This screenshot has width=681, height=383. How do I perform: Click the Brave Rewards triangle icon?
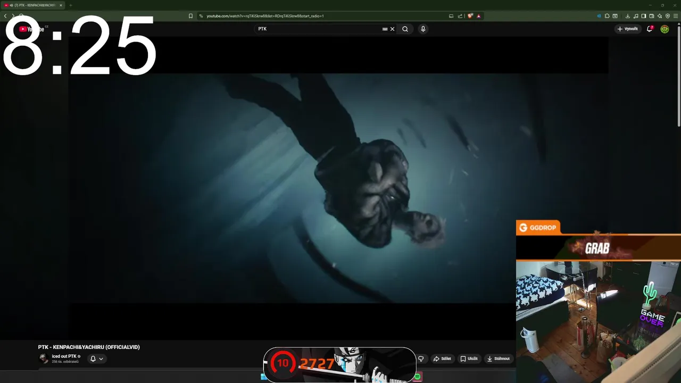(479, 16)
